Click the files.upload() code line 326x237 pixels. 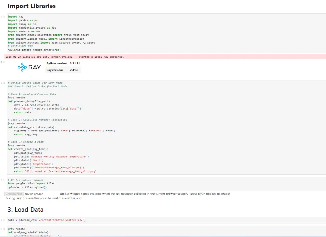(x=27, y=187)
